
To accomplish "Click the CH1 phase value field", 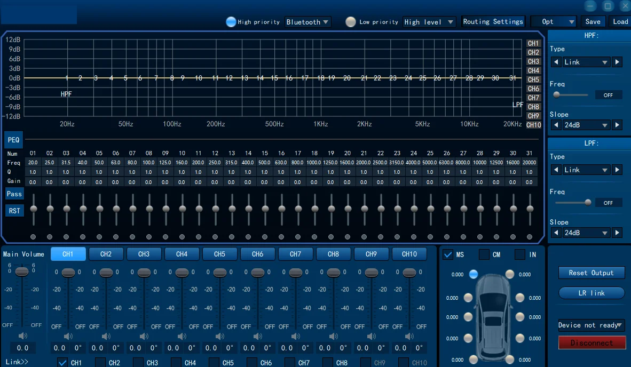I will pos(78,348).
